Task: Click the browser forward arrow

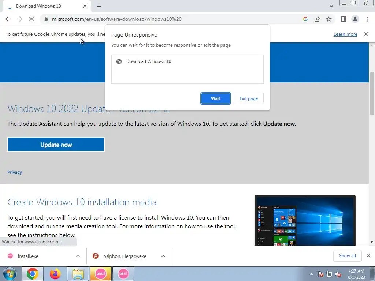Action: tap(20, 19)
